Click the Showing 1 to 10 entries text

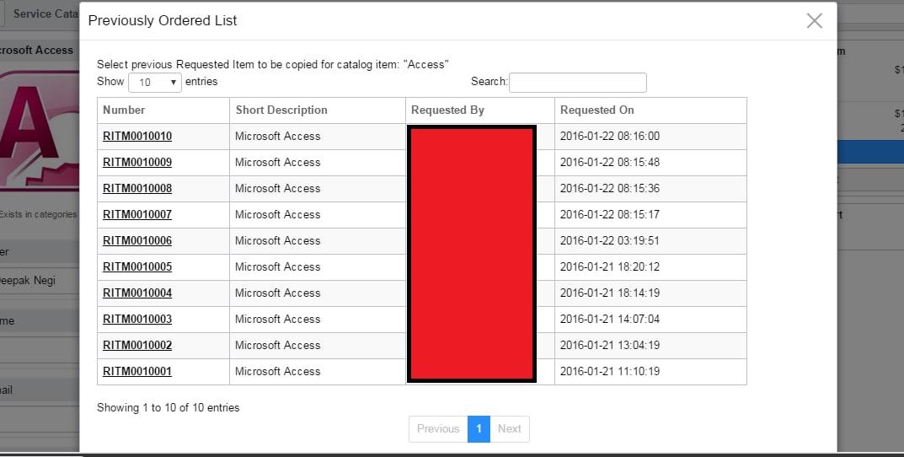tap(168, 408)
